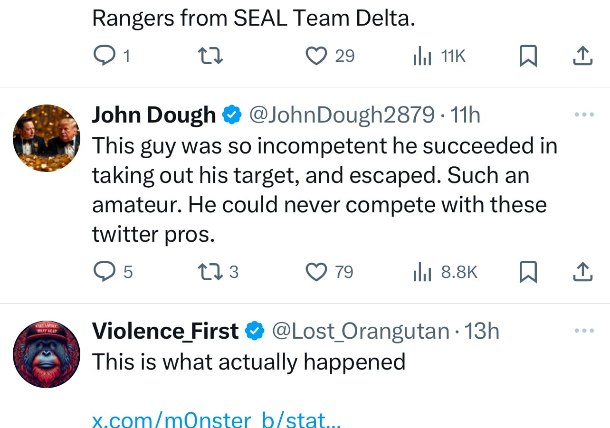Viewport: 610px width, 428px height.
Task: View analytics showing 8.8K views
Action: (422, 272)
